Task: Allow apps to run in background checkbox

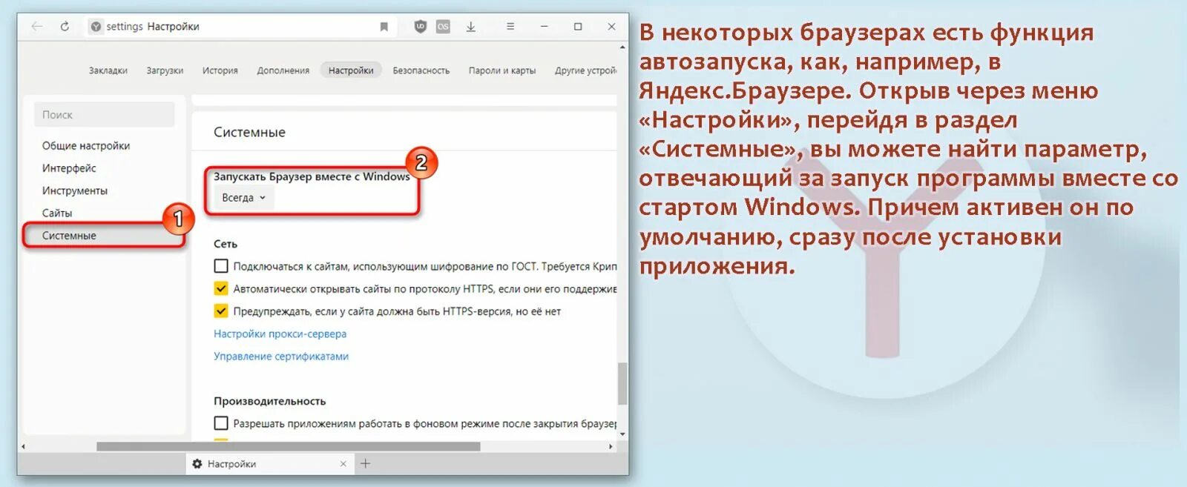Action: (x=221, y=423)
